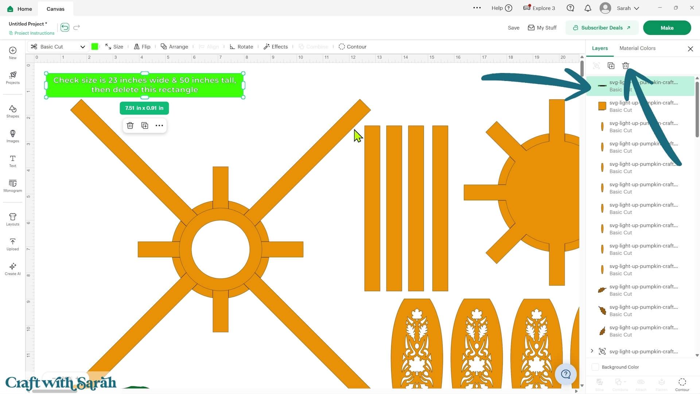Open the Images library icon
Image resolution: width=700 pixels, height=394 pixels.
pyautogui.click(x=12, y=136)
